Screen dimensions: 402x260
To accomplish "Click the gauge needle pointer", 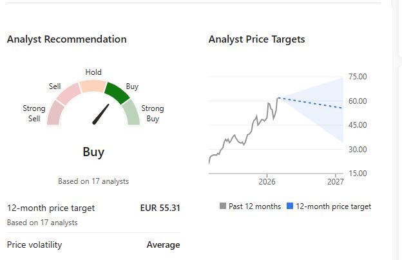I will point(101,114).
